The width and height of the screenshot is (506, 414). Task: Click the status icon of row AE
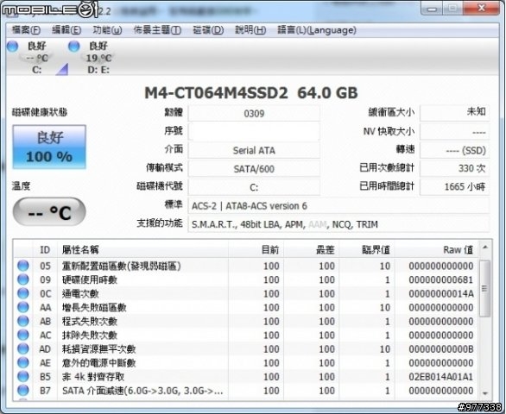23,363
